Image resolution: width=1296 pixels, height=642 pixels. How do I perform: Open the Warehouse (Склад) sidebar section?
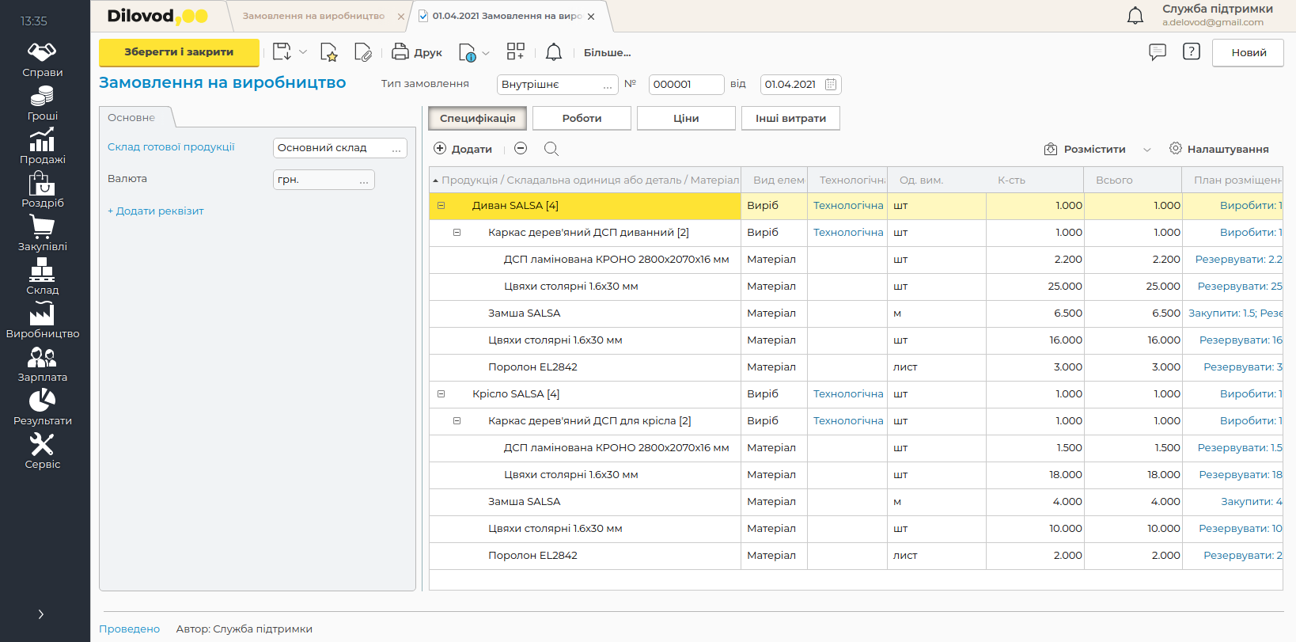[x=43, y=278]
